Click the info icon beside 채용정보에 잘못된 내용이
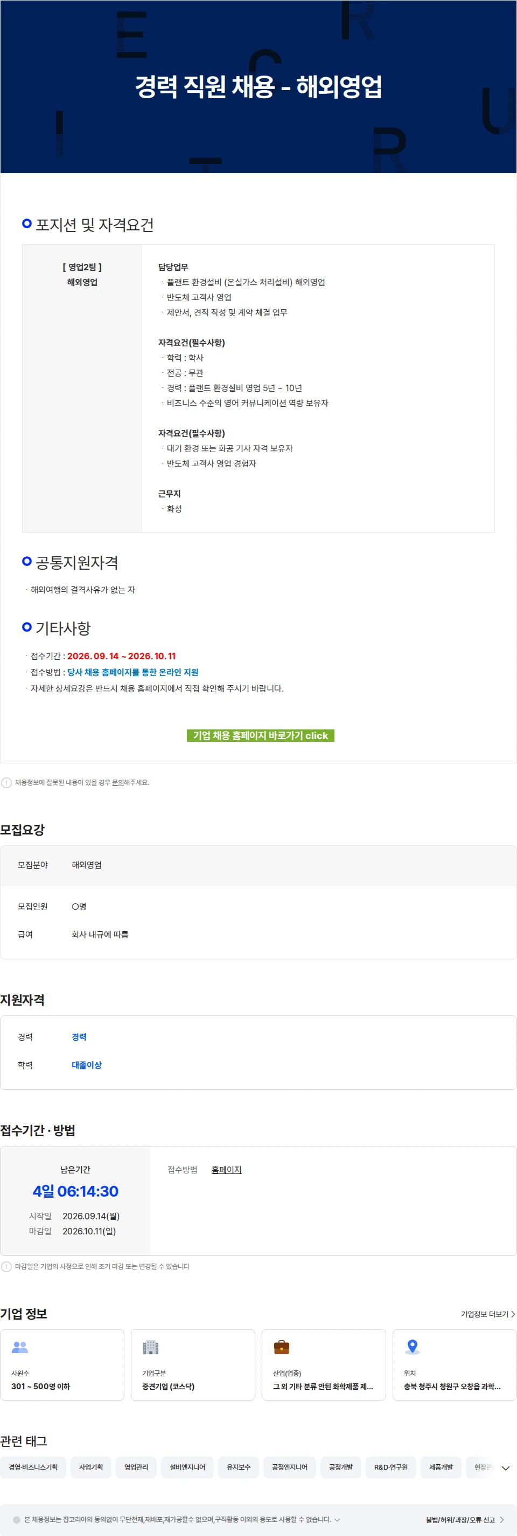517x1536 pixels. point(6,782)
